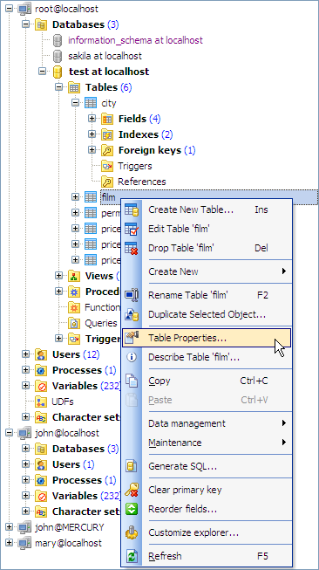319x570 pixels.
Task: Click the Generate SQL icon
Action: [x=132, y=466]
